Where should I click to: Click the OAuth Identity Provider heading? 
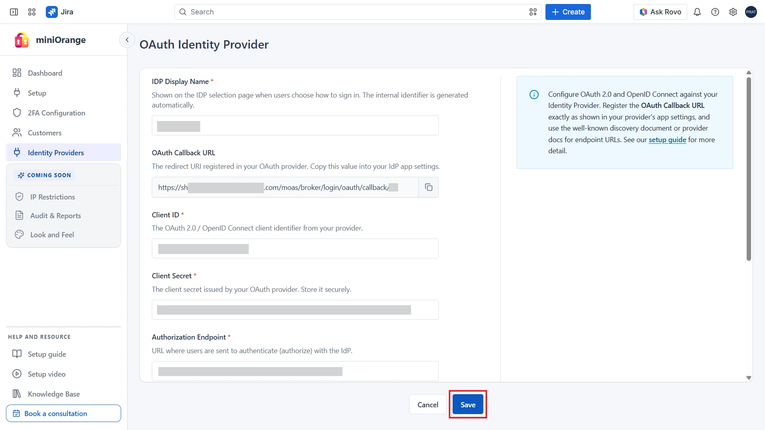pyautogui.click(x=204, y=44)
